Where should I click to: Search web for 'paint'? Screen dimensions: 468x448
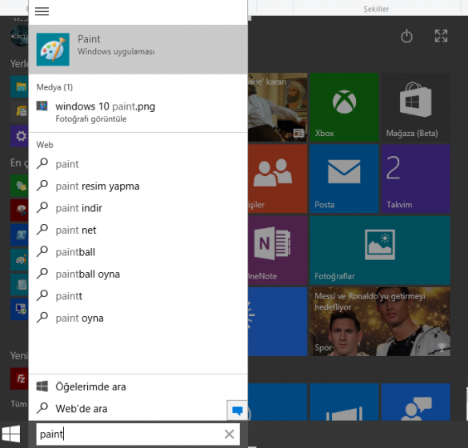138,164
